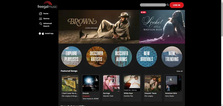Click the red '(Explicit)' label

tap(86, 96)
